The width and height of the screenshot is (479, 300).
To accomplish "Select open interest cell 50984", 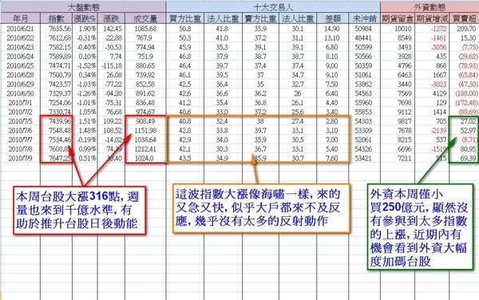I will click(x=363, y=29).
